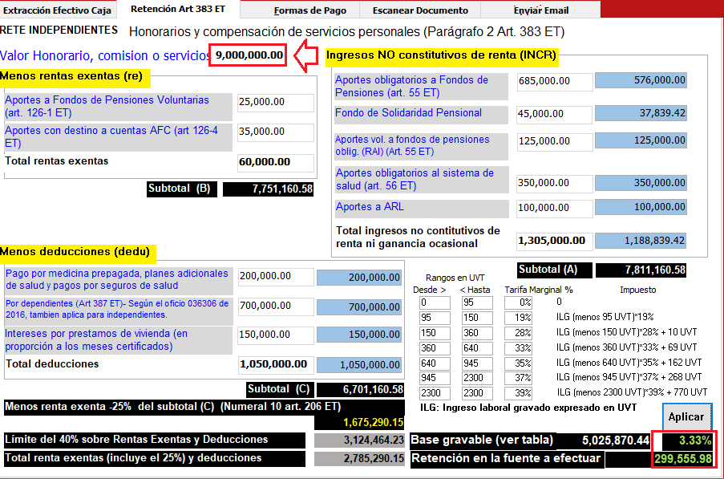Select the blue dependientes 700,000.00 cell

coord(358,307)
